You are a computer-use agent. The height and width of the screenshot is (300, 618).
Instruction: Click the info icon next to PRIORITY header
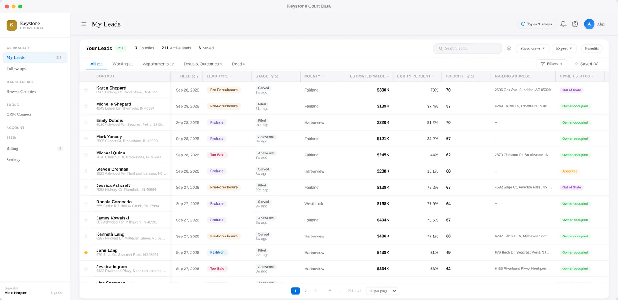point(472,76)
